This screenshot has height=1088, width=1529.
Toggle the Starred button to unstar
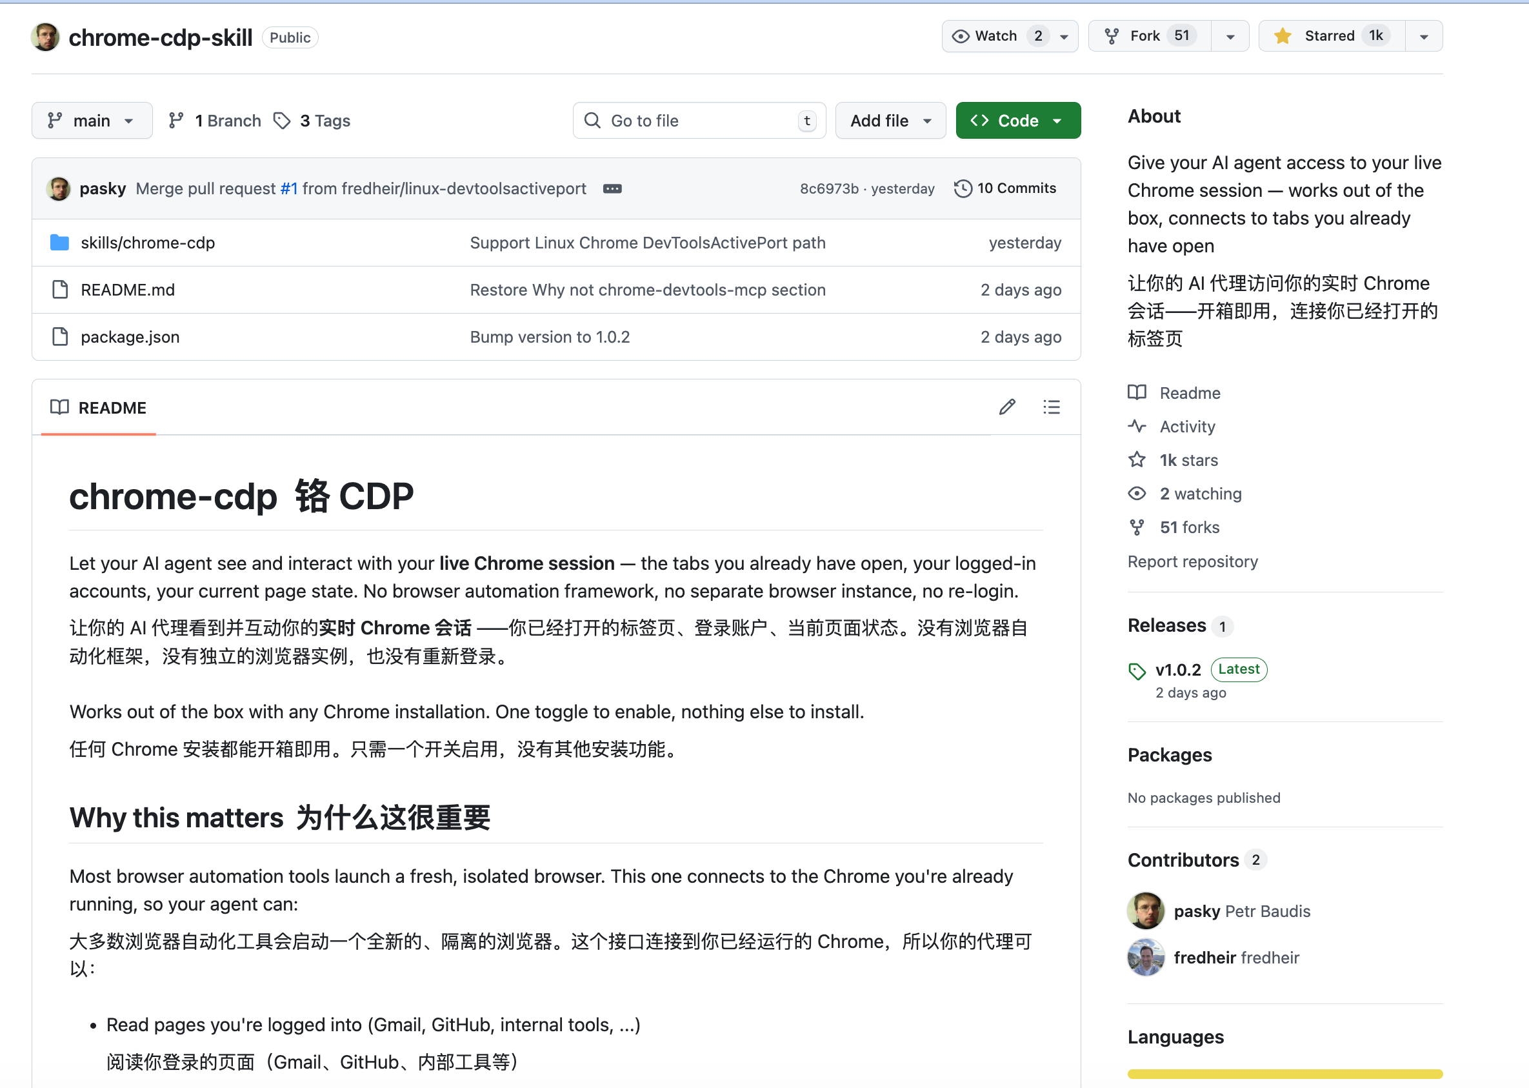coord(1330,36)
